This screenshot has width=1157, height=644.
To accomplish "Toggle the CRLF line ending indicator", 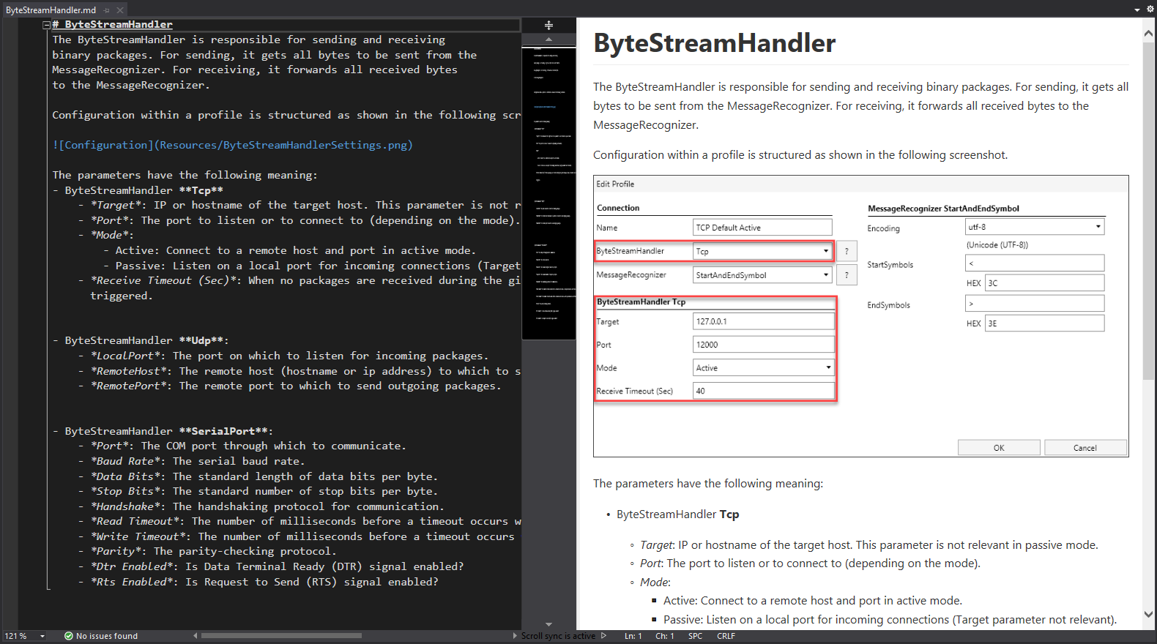I will pos(726,636).
